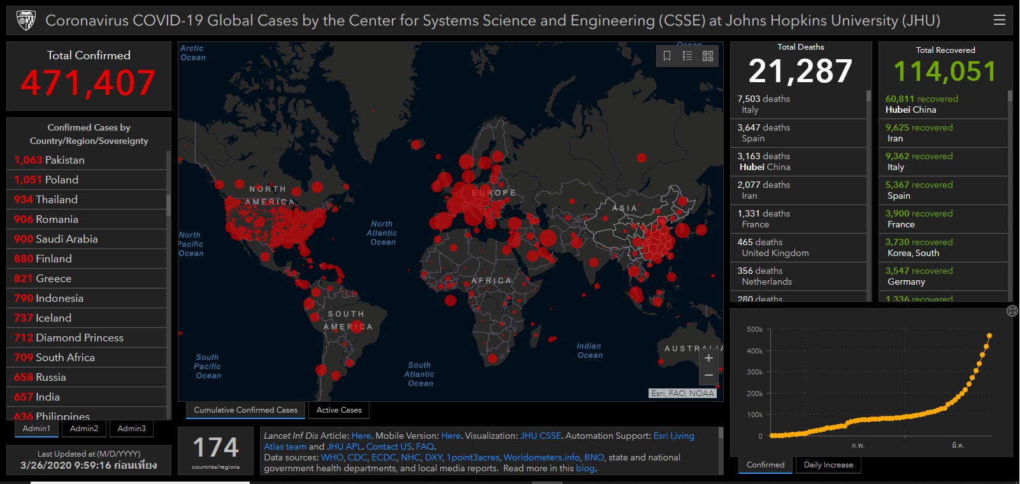Click the United Kingdom deaths entry
The height and width of the screenshot is (484, 1020).
click(x=798, y=248)
